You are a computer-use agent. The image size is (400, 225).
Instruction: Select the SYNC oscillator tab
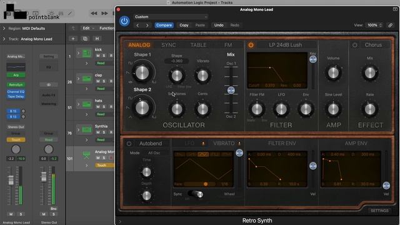click(169, 45)
